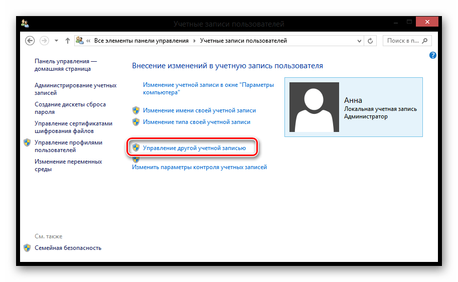Open 'Изменение учетной записи в окне Параметры компьютера'

point(208,88)
